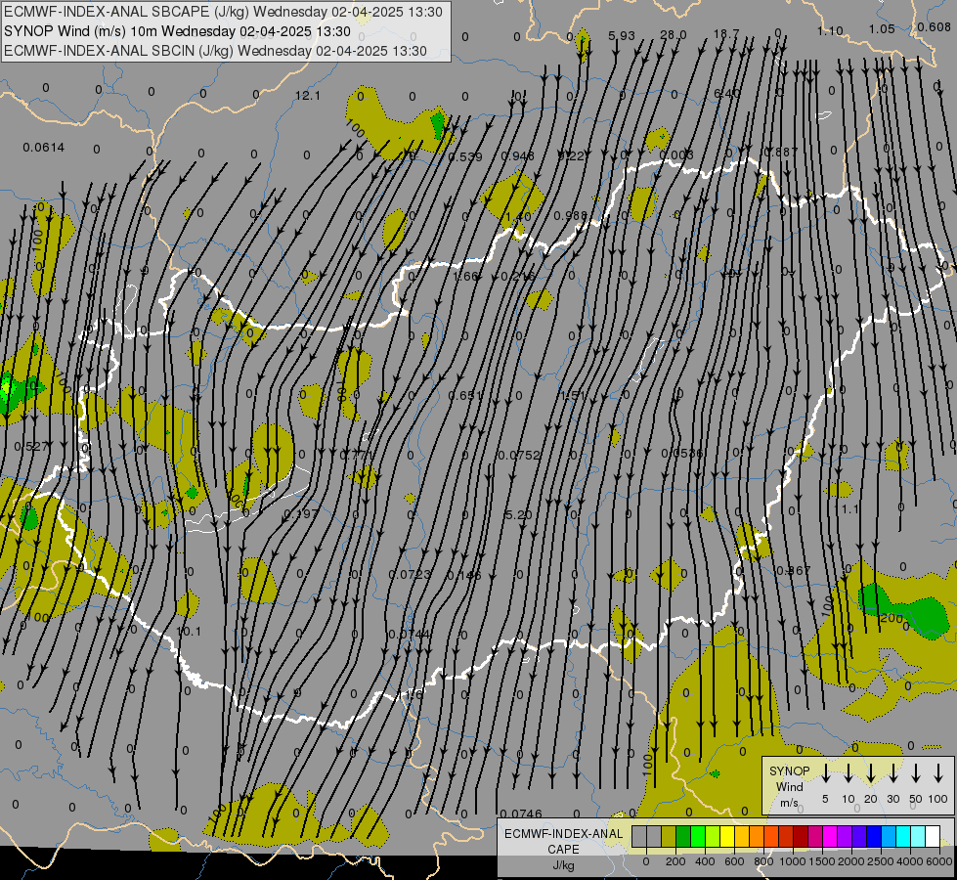This screenshot has width=957, height=880.
Task: Click the map value '0.397'
Action: [301, 514]
